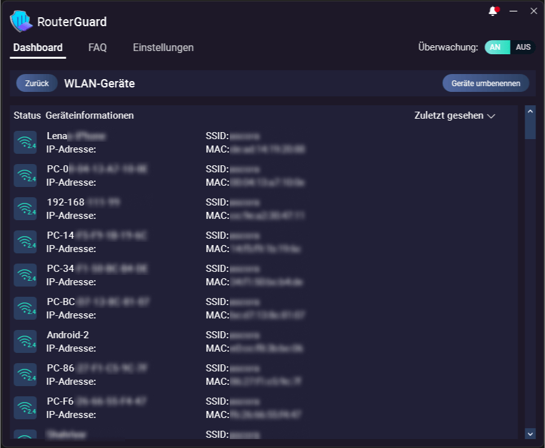Select the WiFi icon next to Android-2
This screenshot has height=448, width=545.
coord(25,341)
